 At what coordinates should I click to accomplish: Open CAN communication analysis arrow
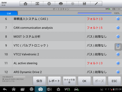(x=118, y=28)
